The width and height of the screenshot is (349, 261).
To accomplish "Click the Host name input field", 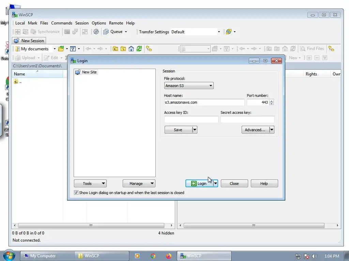I will click(x=204, y=102).
